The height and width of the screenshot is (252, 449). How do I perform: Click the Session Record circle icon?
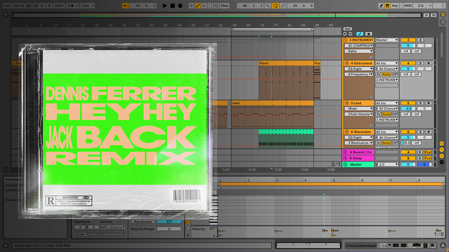[217, 6]
